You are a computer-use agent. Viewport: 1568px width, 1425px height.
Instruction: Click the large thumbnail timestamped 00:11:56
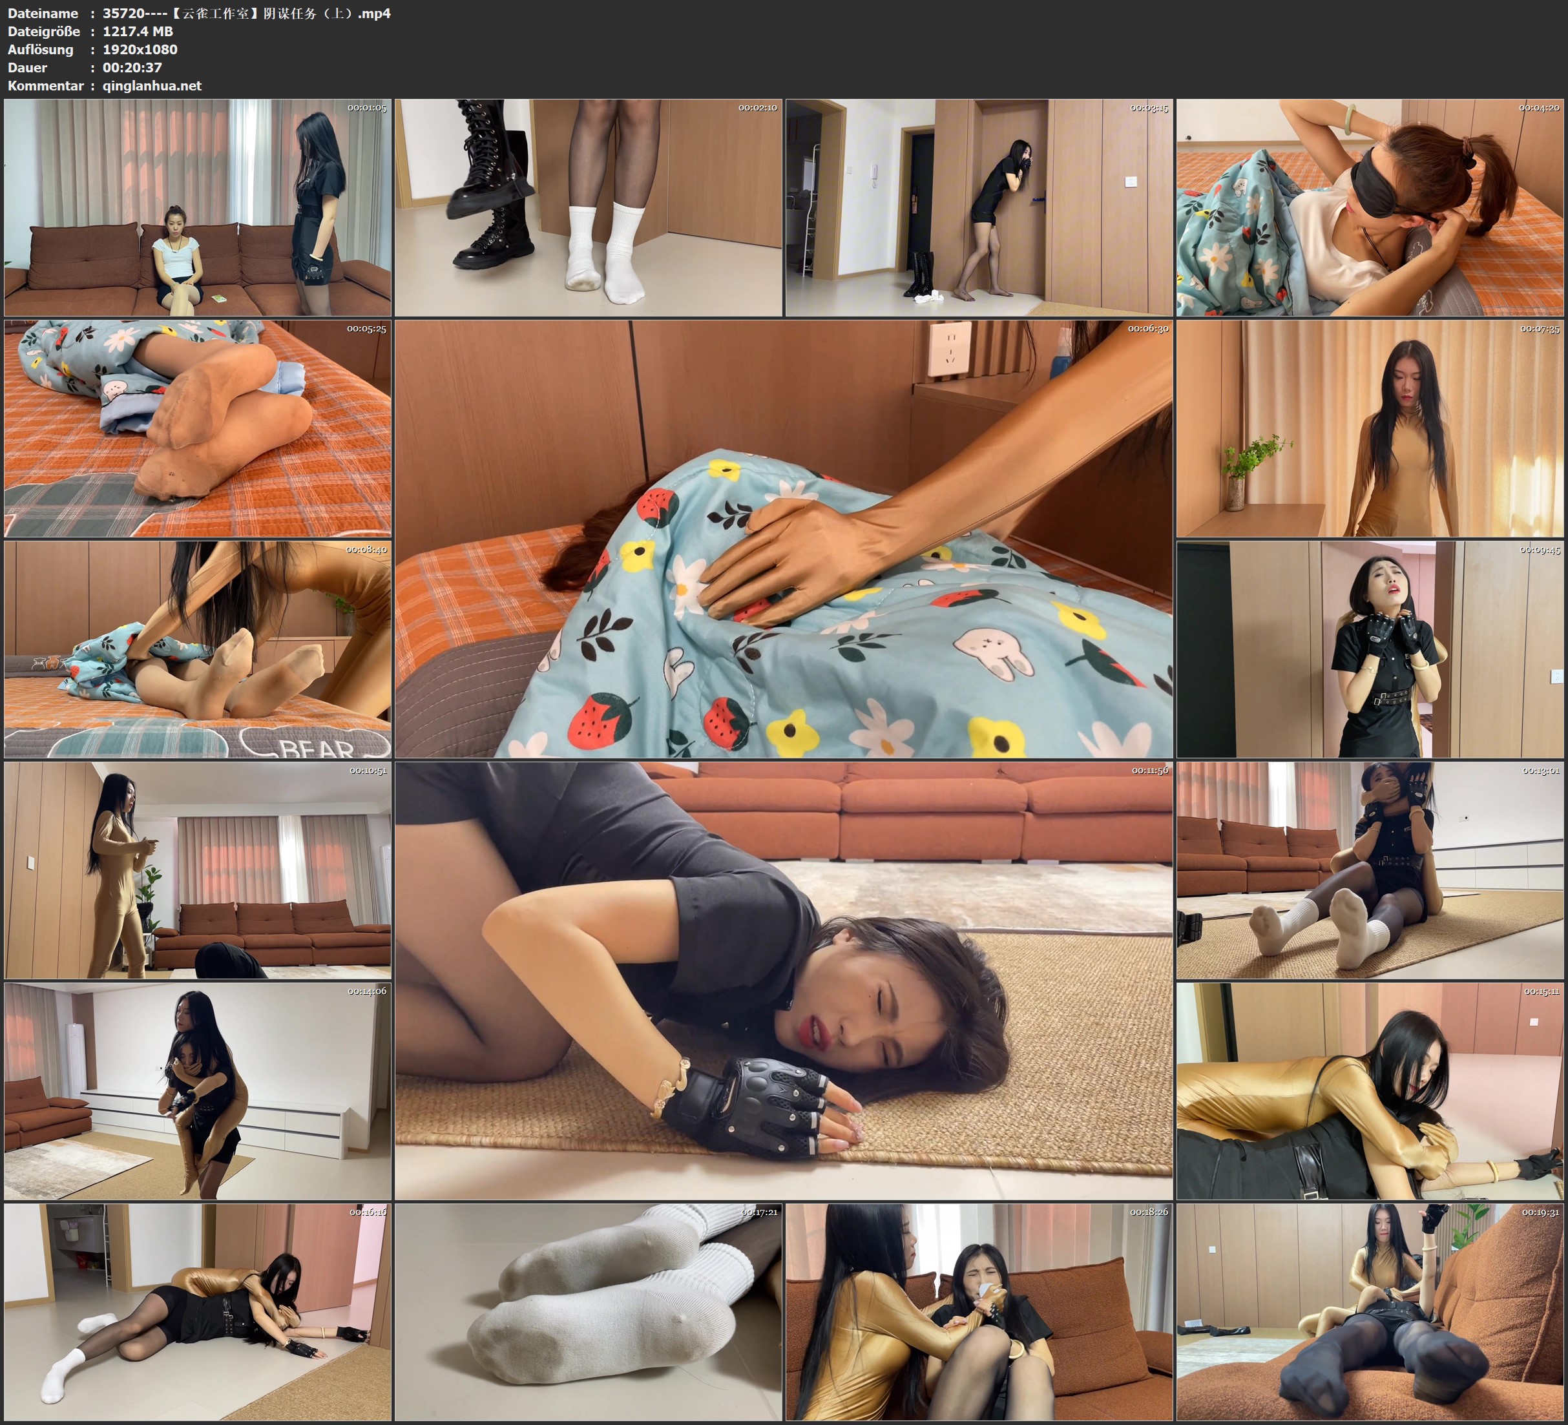pos(783,980)
